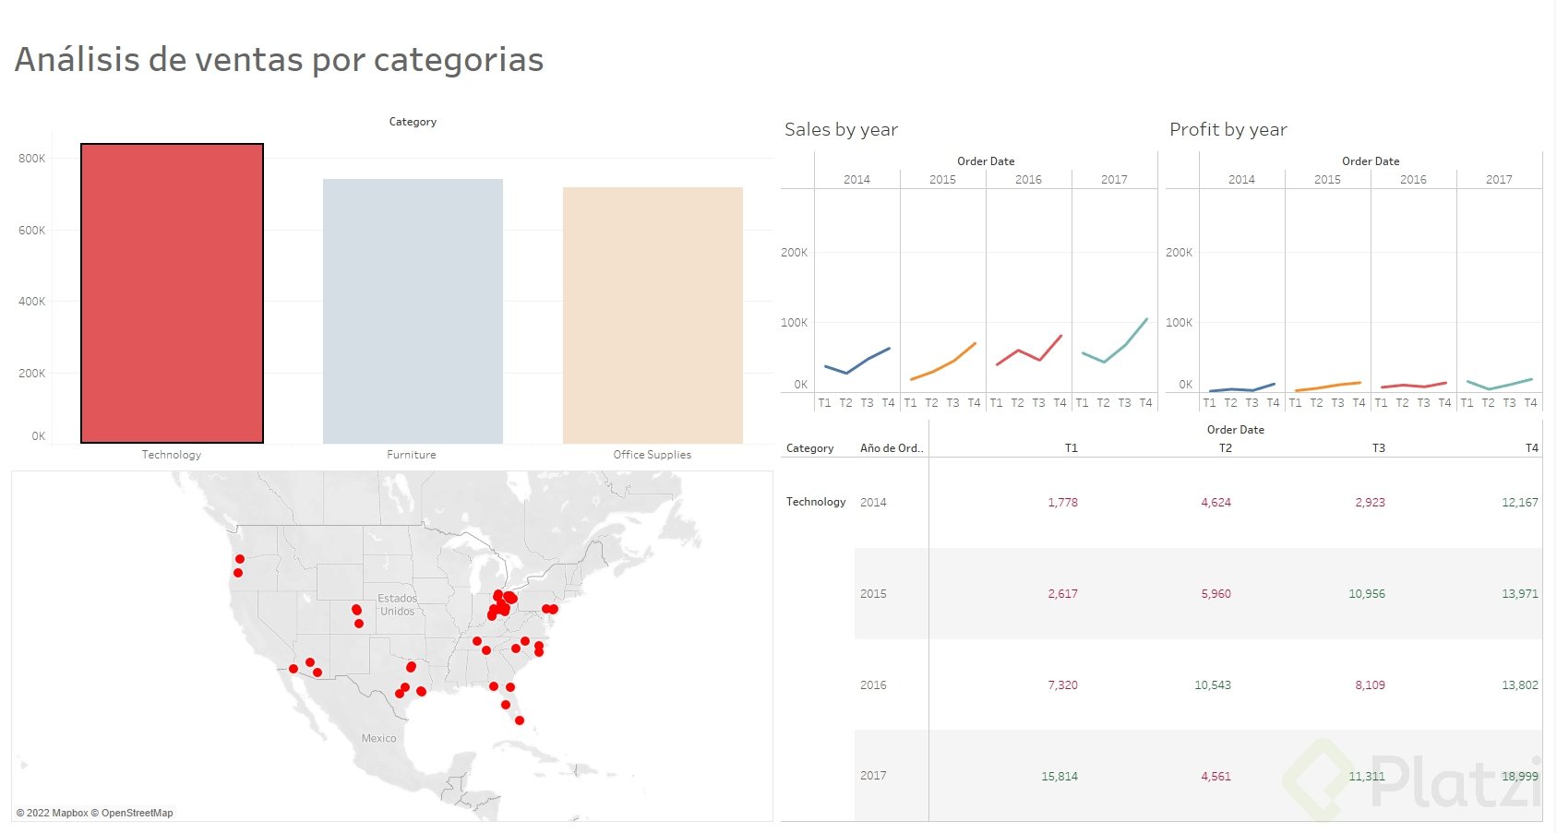This screenshot has height=833, width=1557.
Task: Click the teal 2017 profit line
Action: pyautogui.click(x=1510, y=384)
